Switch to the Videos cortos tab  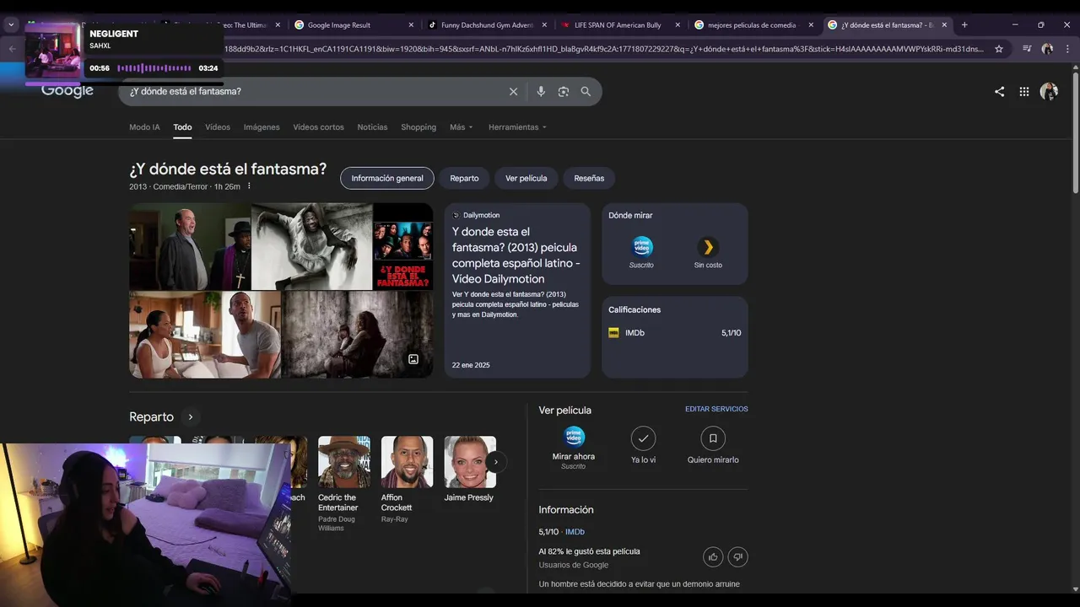(x=318, y=127)
